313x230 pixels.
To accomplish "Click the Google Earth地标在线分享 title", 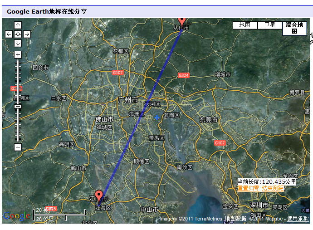I will click(x=47, y=11).
